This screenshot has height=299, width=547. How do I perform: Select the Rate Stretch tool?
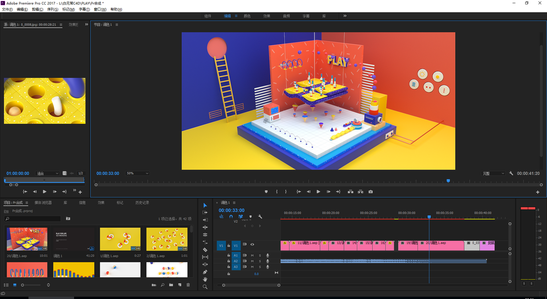205,242
